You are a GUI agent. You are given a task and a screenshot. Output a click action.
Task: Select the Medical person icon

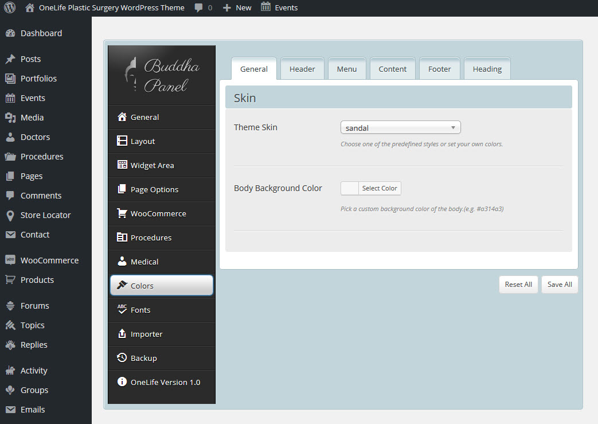(x=122, y=262)
